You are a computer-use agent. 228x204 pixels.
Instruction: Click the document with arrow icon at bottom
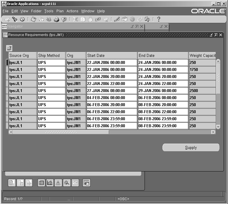click(x=29, y=183)
